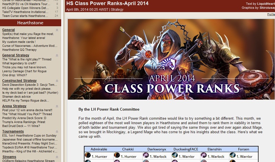
Task: Open LiquidHearth author profile link
Action: tap(266, 4)
